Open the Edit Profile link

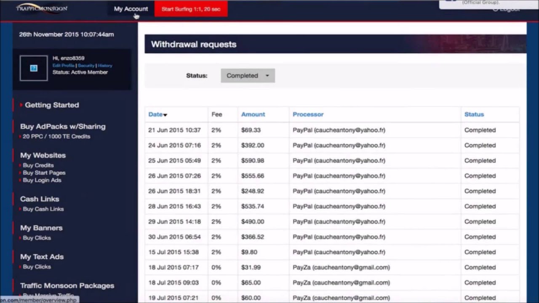click(64, 66)
